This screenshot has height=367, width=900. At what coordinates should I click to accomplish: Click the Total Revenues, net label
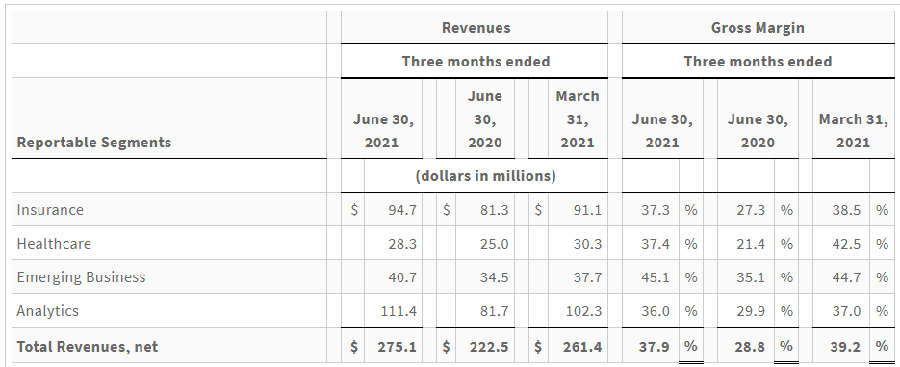coord(88,347)
